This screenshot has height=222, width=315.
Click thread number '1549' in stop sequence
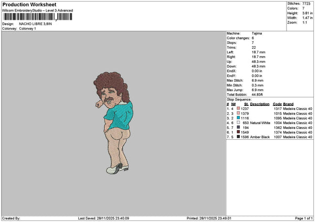pos(245,132)
